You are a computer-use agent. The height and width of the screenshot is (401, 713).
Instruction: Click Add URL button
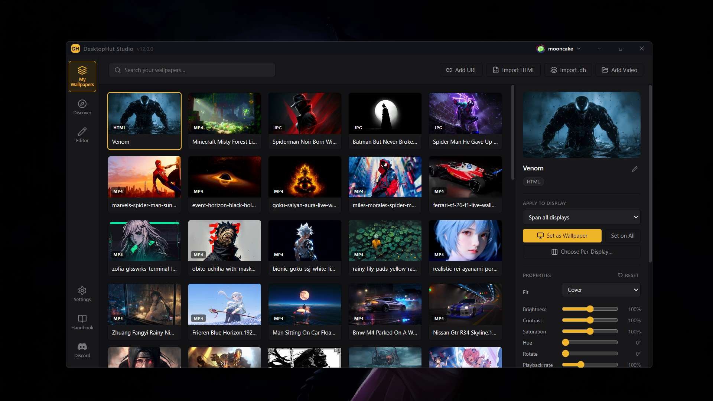(461, 70)
